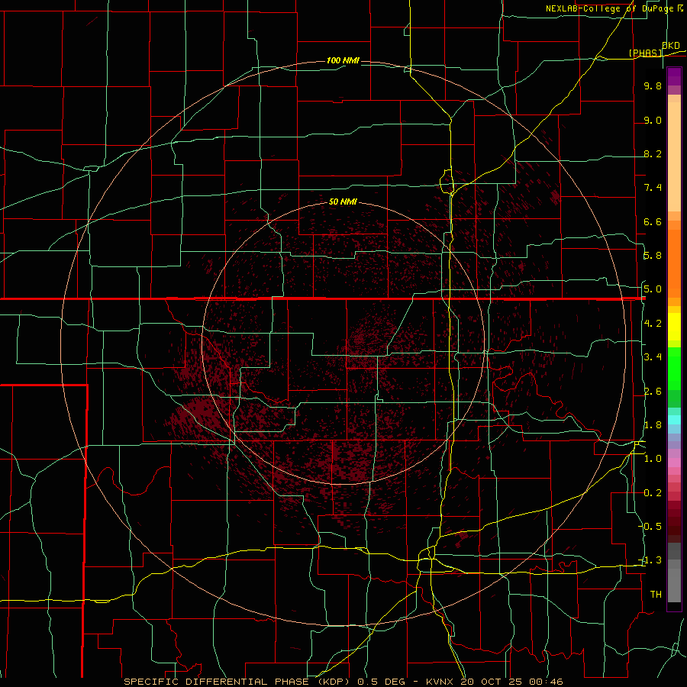Click the 5.0 value on the color scale

[x=653, y=289]
